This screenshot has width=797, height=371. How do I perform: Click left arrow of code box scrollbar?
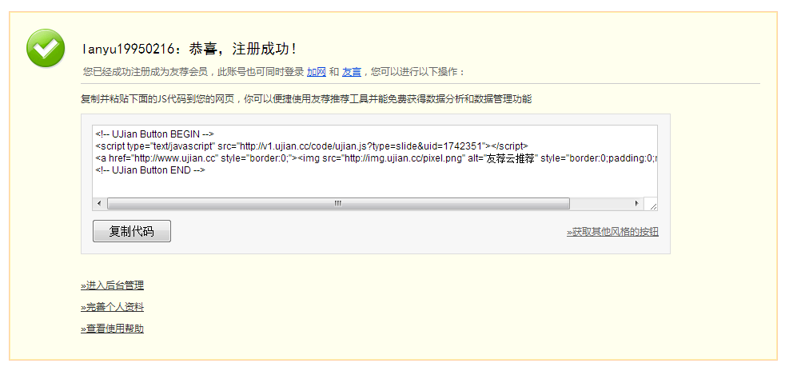point(98,203)
